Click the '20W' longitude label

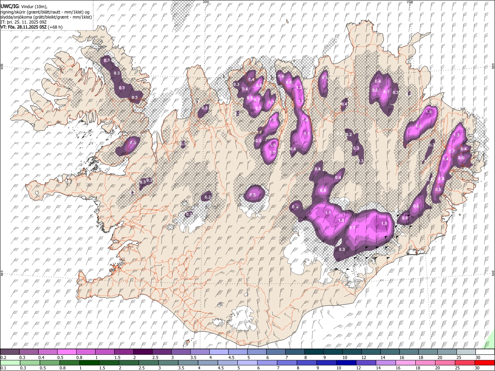coord(206,2)
